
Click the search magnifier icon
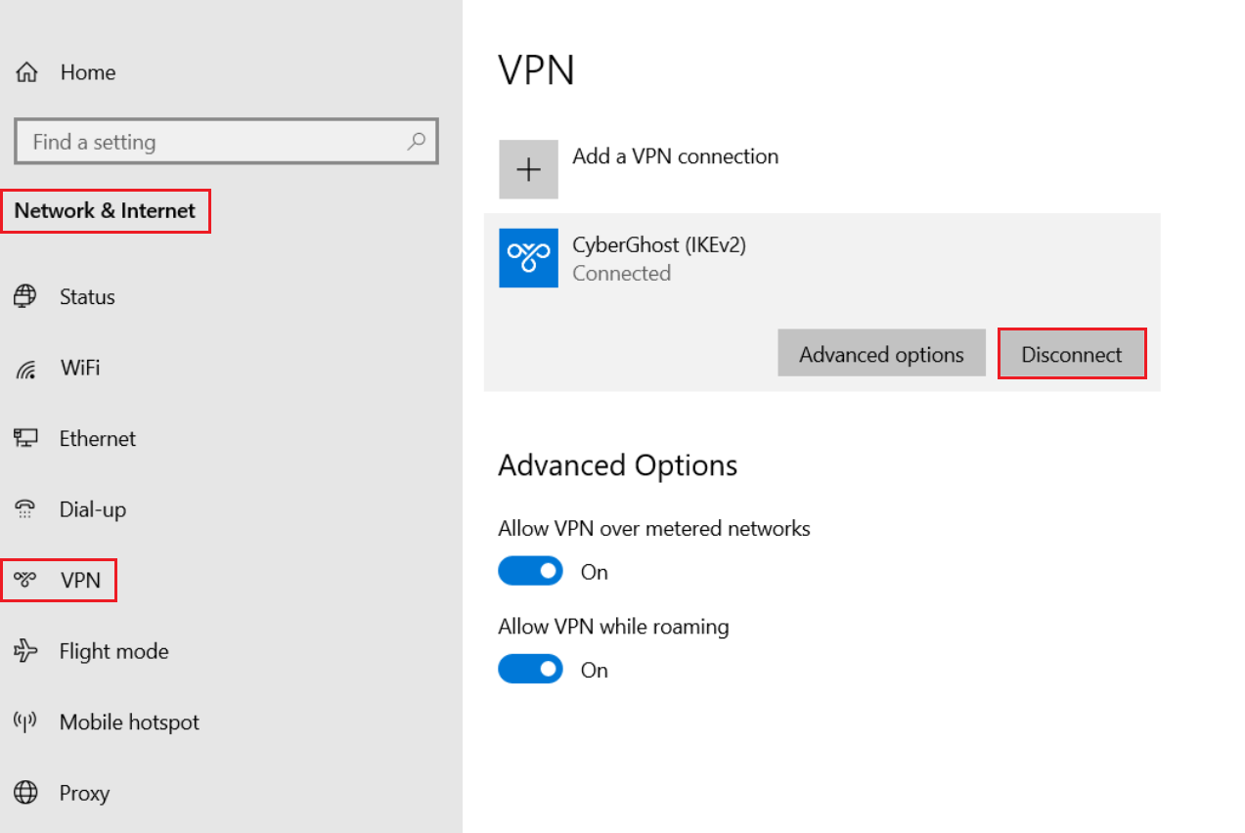(x=417, y=141)
